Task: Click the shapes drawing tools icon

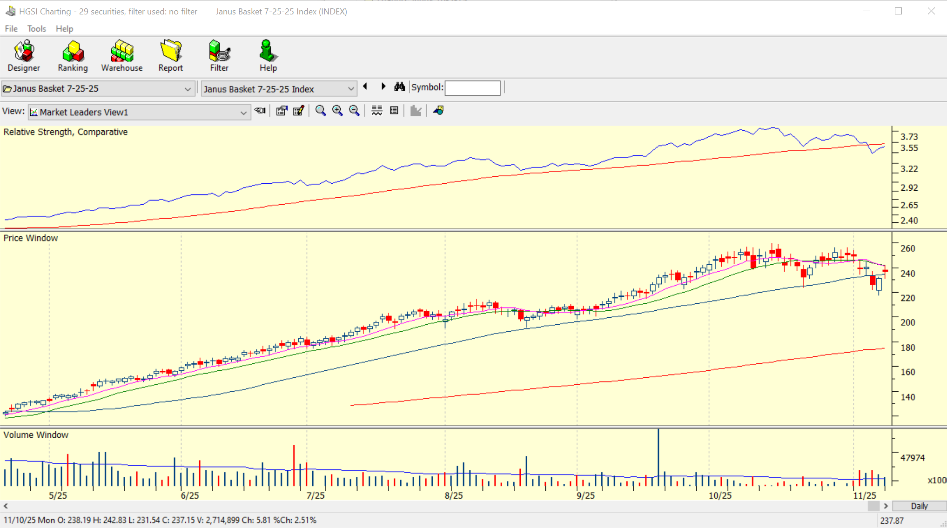Action: point(438,111)
